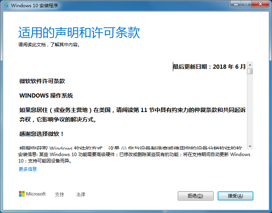The width and height of the screenshot is (272, 213).
Task: Click the 最后更新日期：2018 年 6 月 line
Action: 209,66
